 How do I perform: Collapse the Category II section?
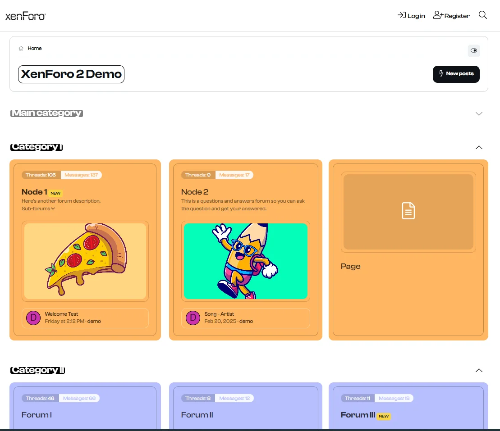[479, 370]
